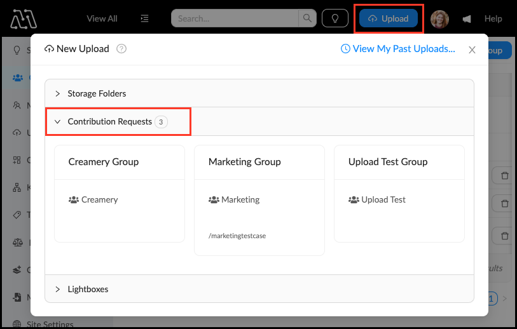The height and width of the screenshot is (329, 517).
Task: Click the megaphone announcements icon
Action: 467,19
